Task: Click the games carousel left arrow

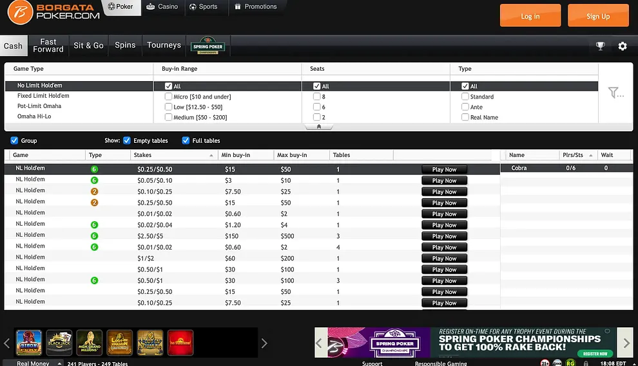Action: (7, 343)
